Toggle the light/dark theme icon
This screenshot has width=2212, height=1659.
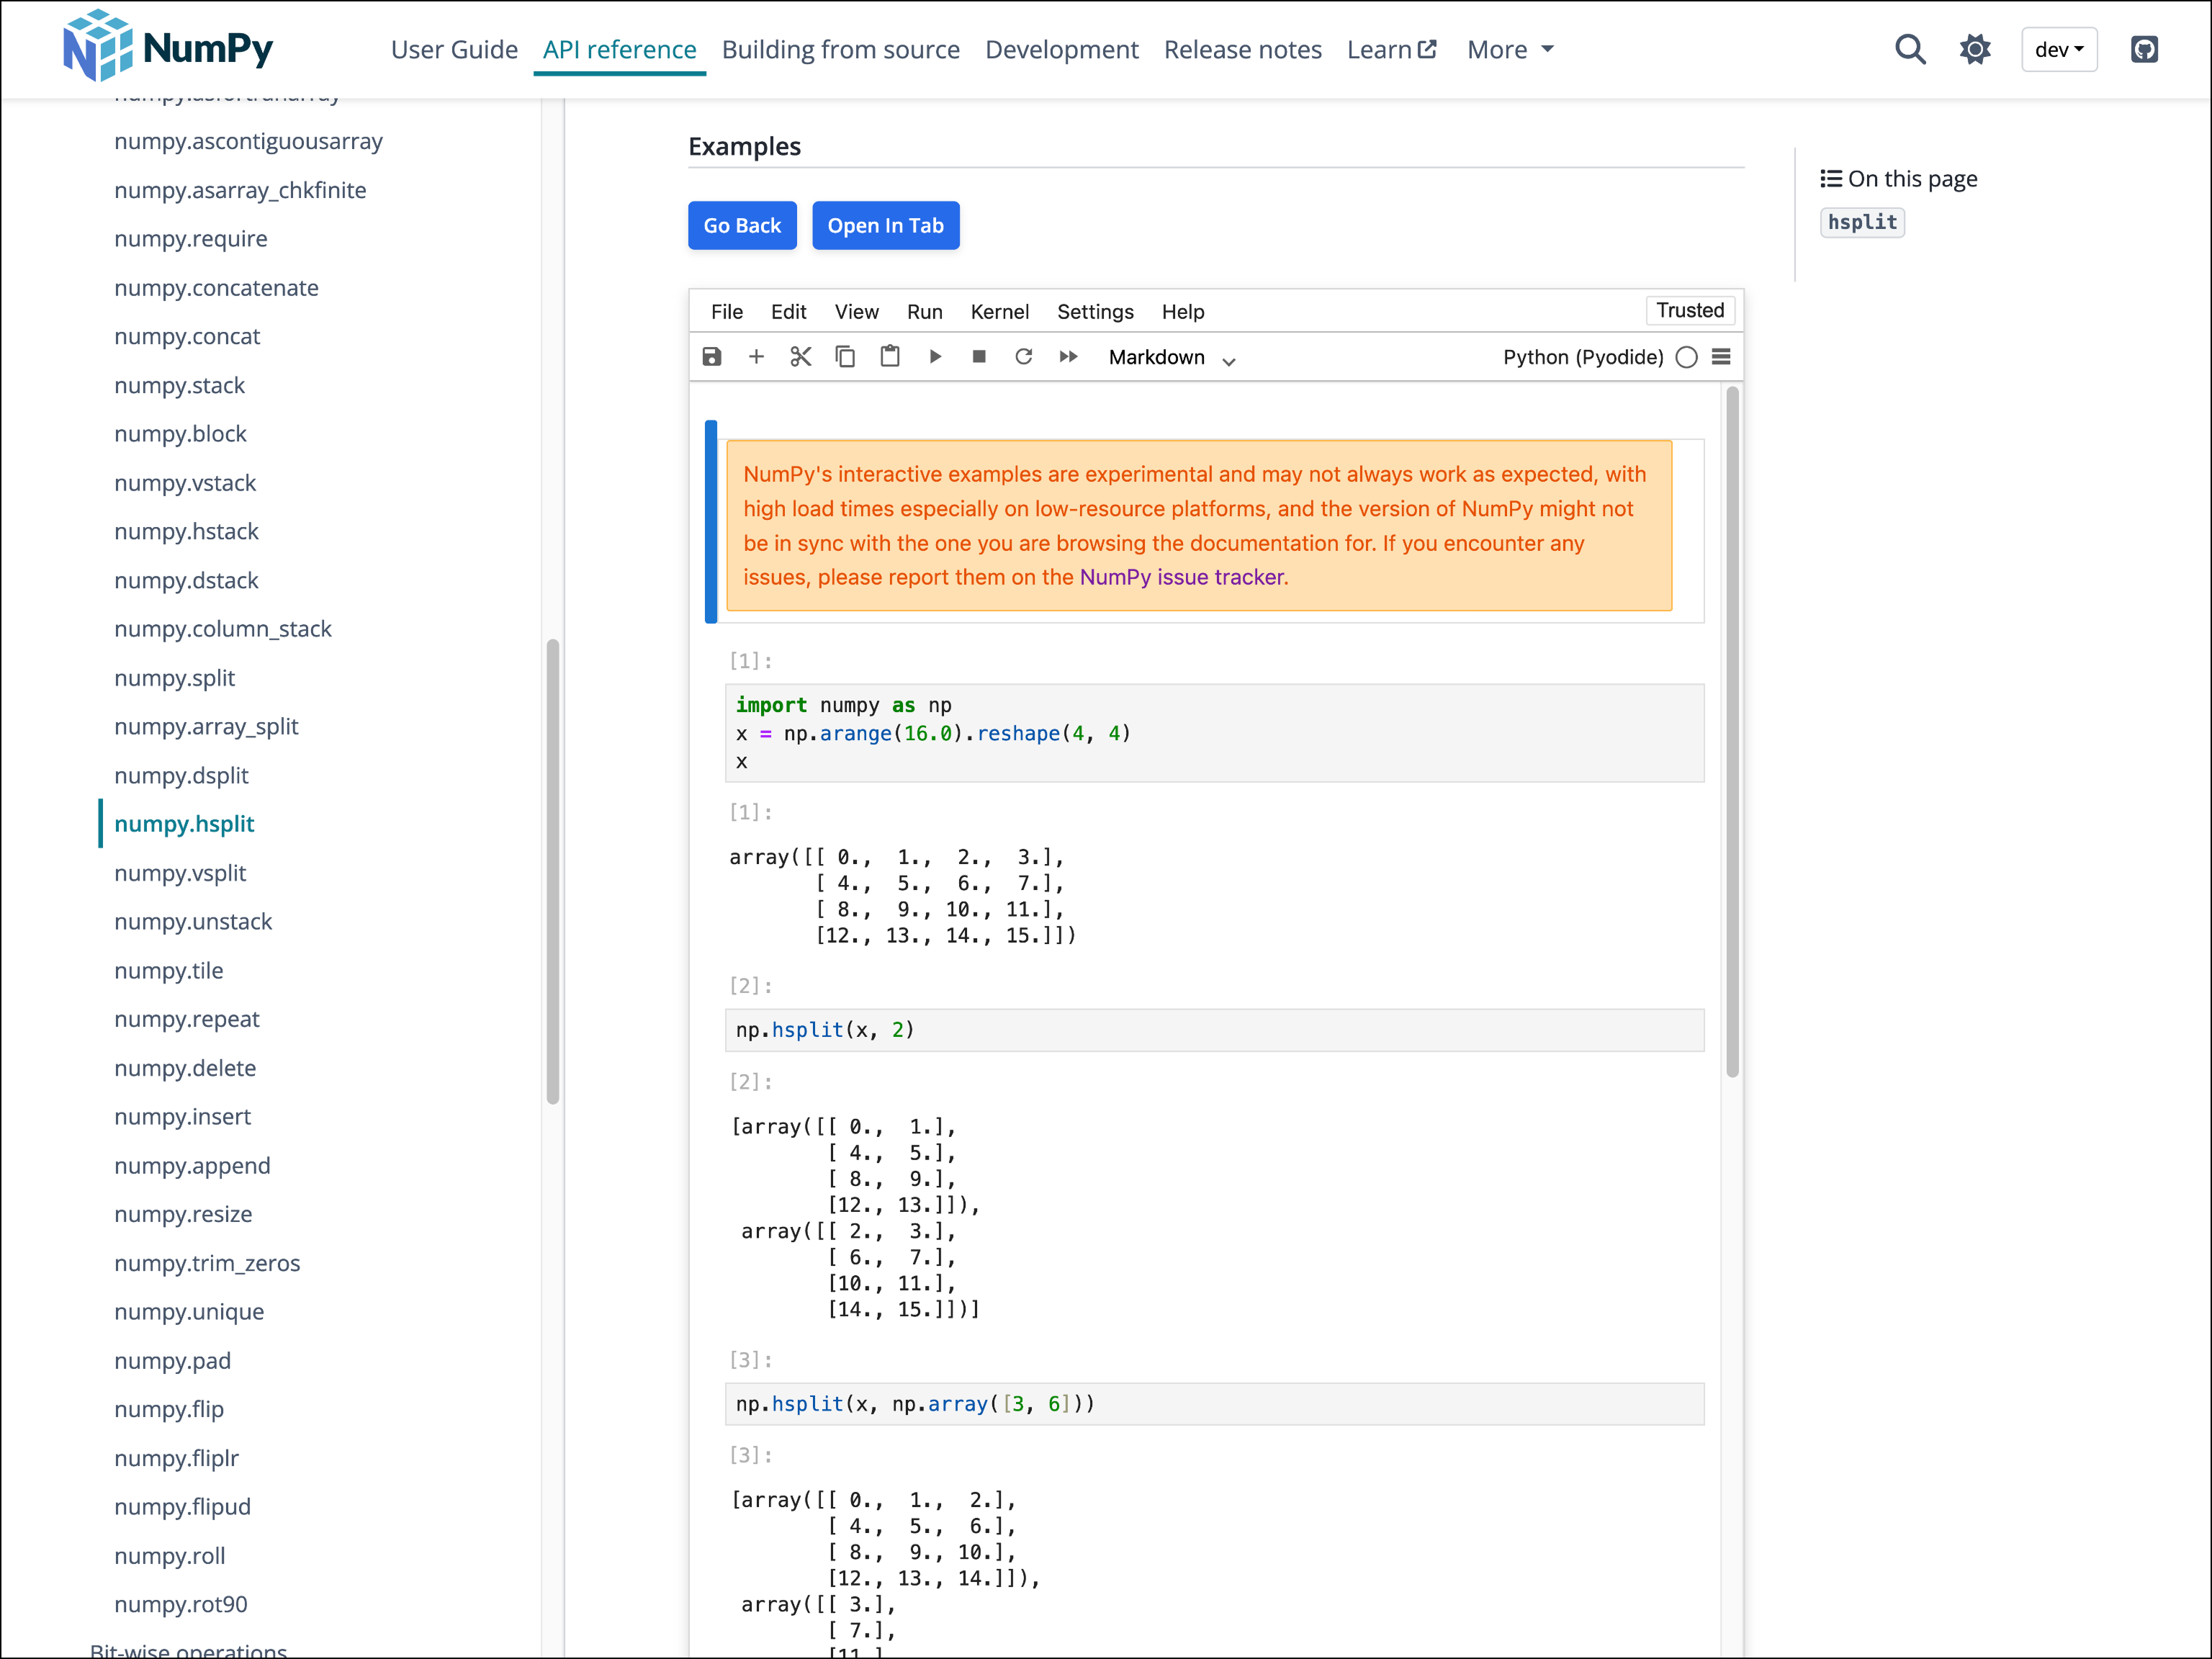[x=1975, y=49]
